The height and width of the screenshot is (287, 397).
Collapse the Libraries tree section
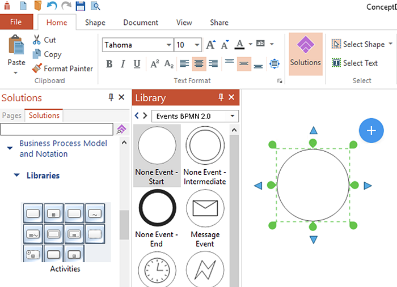click(16, 175)
